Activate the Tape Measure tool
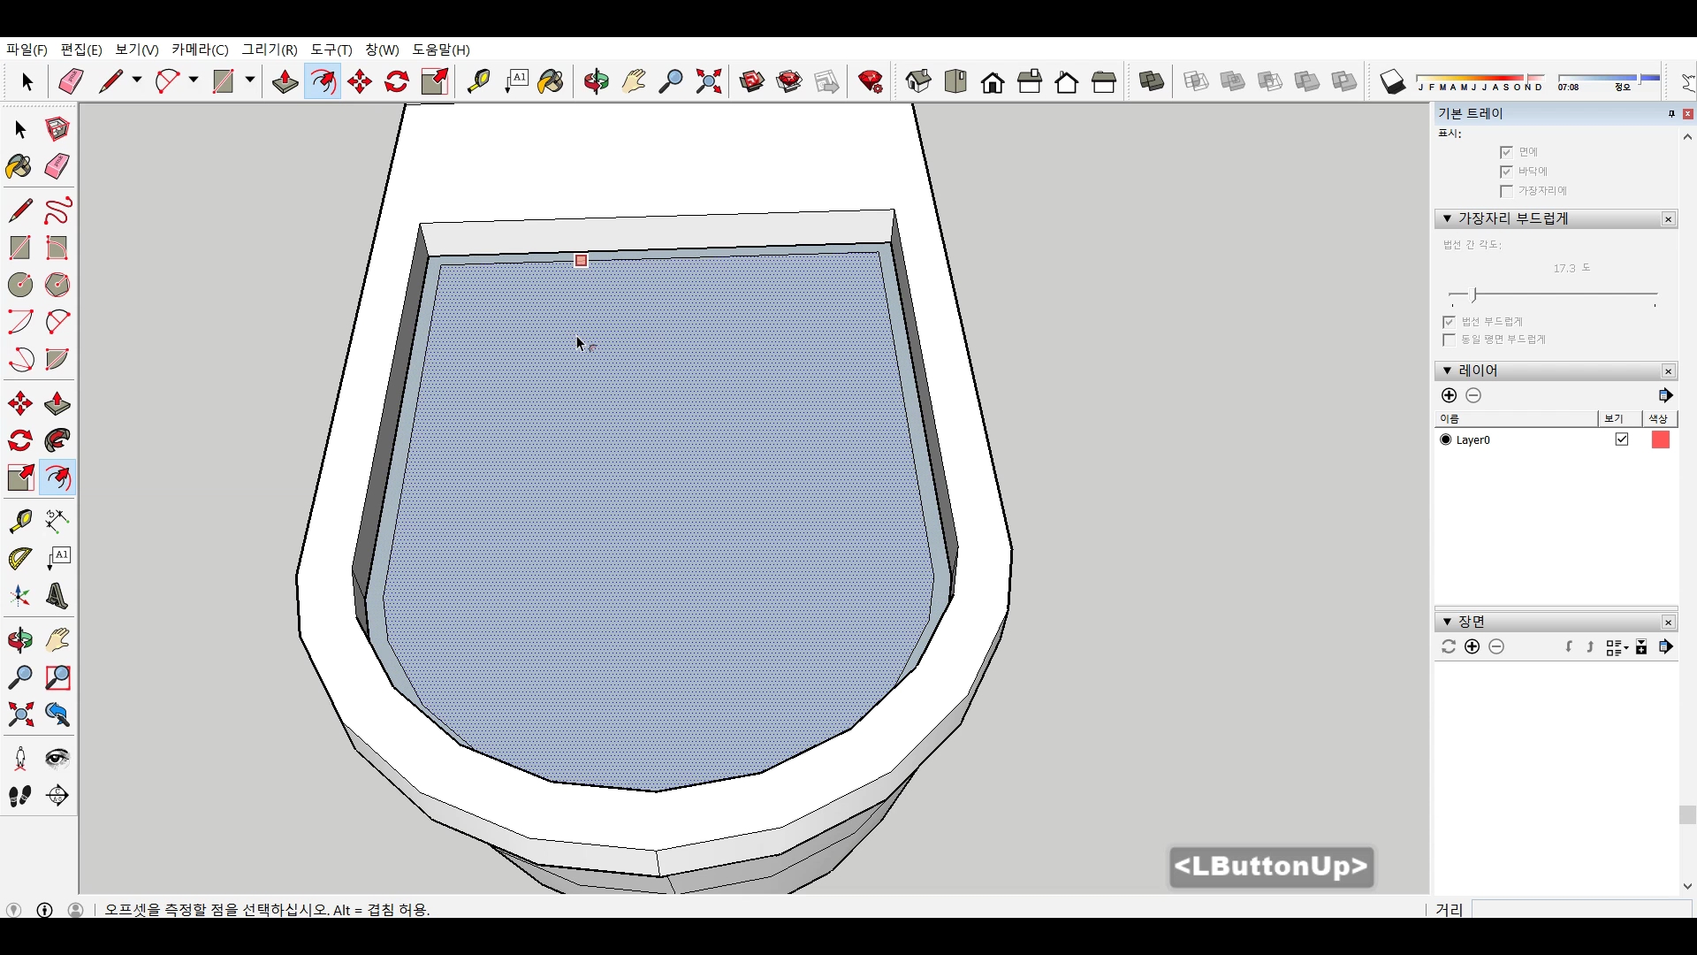This screenshot has width=1697, height=955. tap(19, 521)
